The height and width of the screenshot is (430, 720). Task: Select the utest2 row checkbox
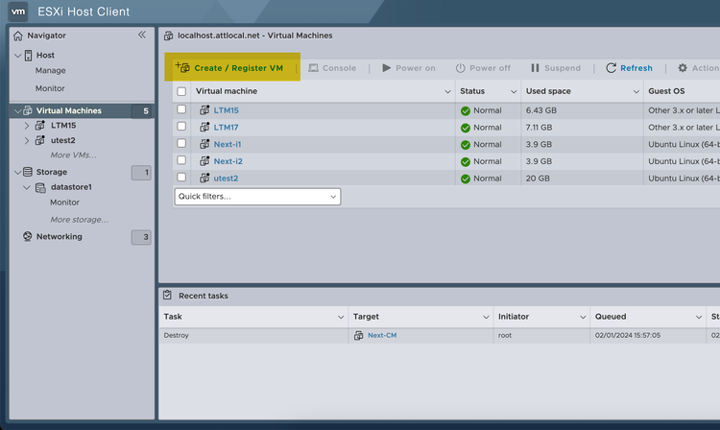click(181, 179)
